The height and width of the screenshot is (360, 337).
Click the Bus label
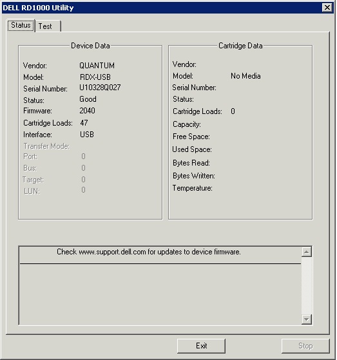(x=30, y=168)
